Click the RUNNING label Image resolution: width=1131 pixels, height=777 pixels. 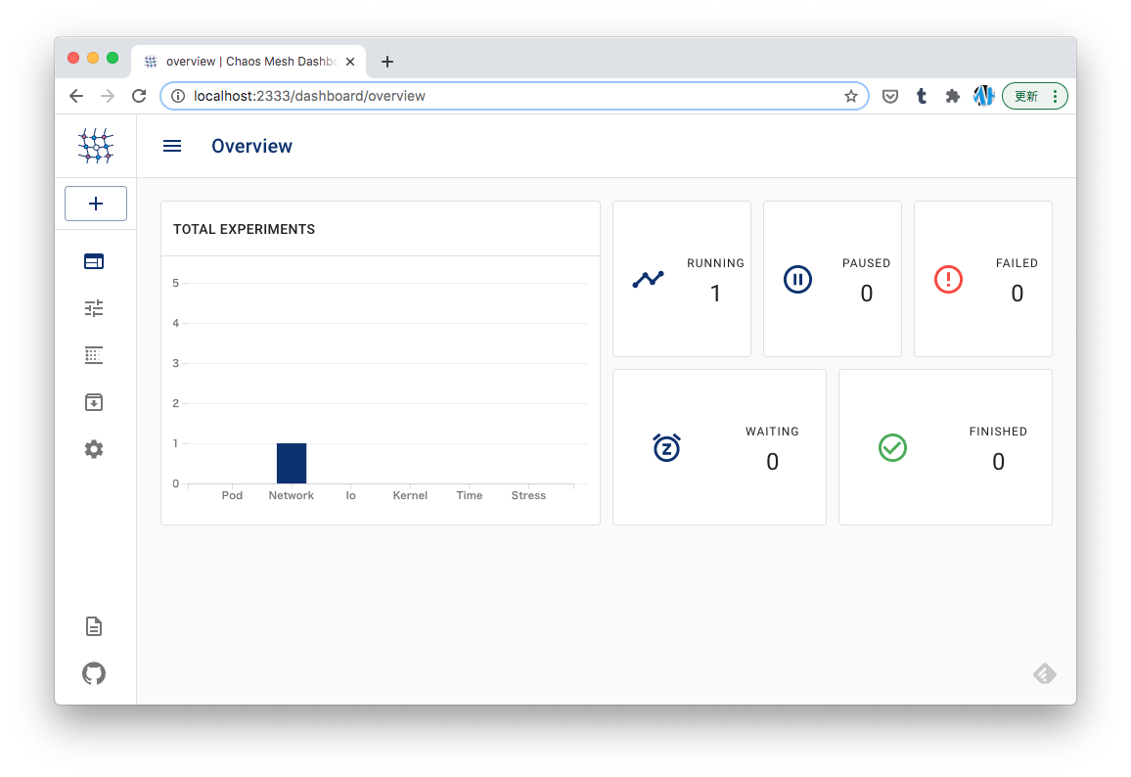(715, 263)
